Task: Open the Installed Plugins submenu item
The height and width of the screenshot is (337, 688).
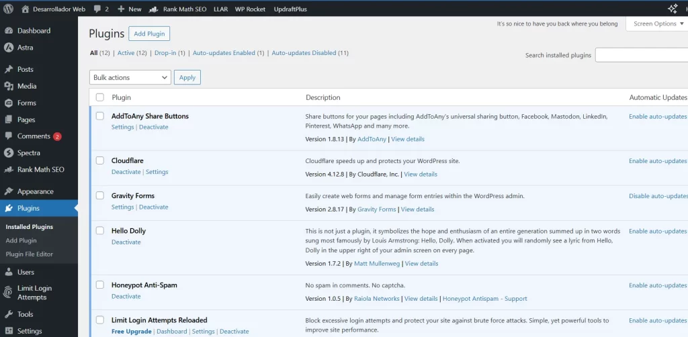Action: click(30, 226)
